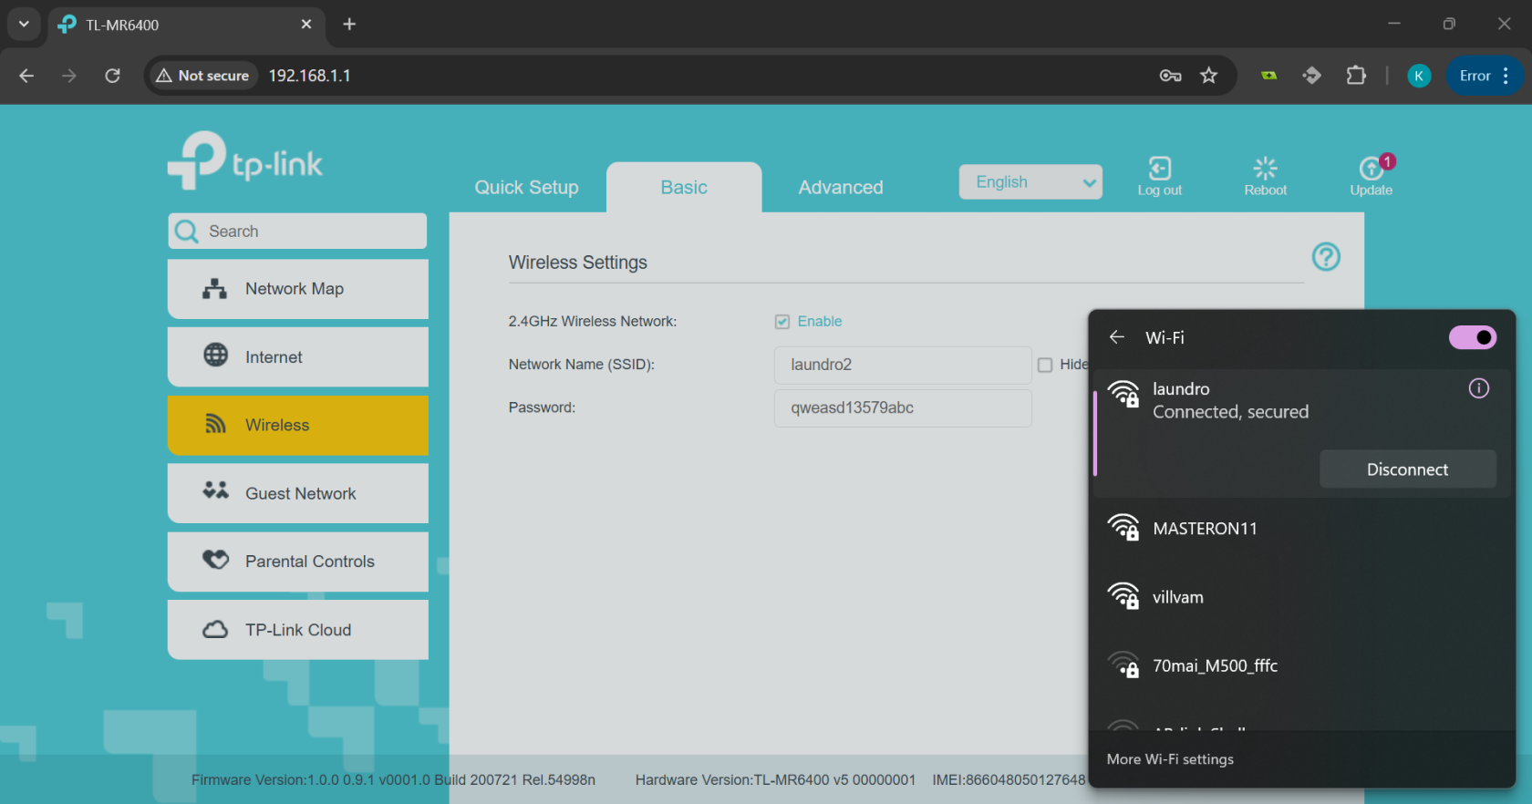This screenshot has height=804, width=1532.
Task: Select the MASTERON11 Wi-Fi network
Action: (x=1302, y=529)
